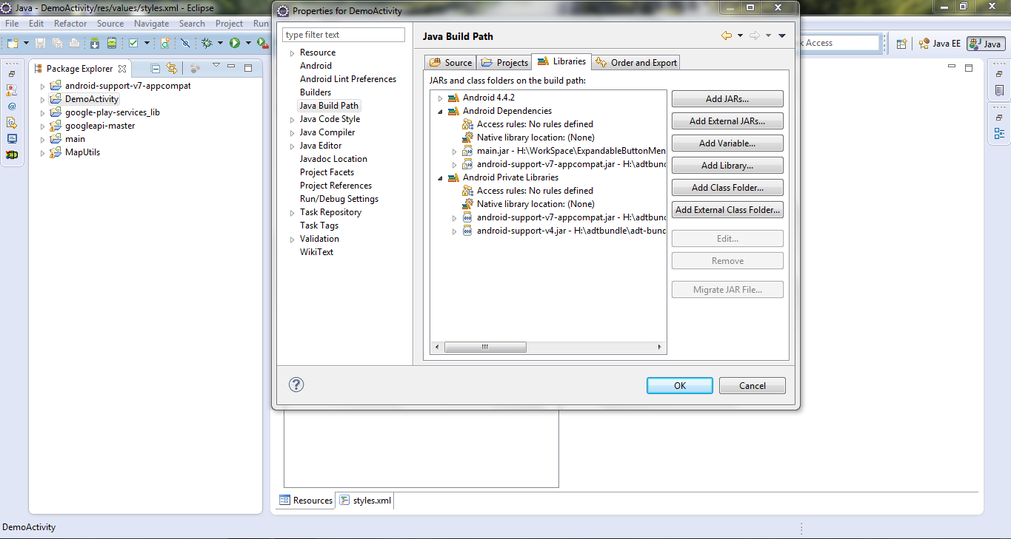
Task: Expand Java Compiler properties category
Action: 293,132
